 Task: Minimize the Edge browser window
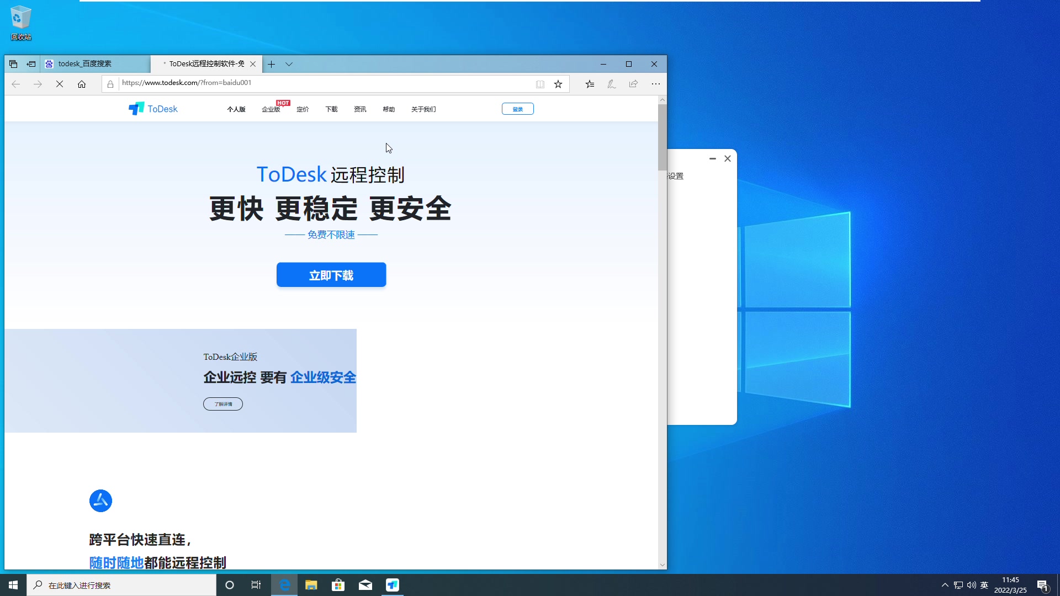coord(603,64)
